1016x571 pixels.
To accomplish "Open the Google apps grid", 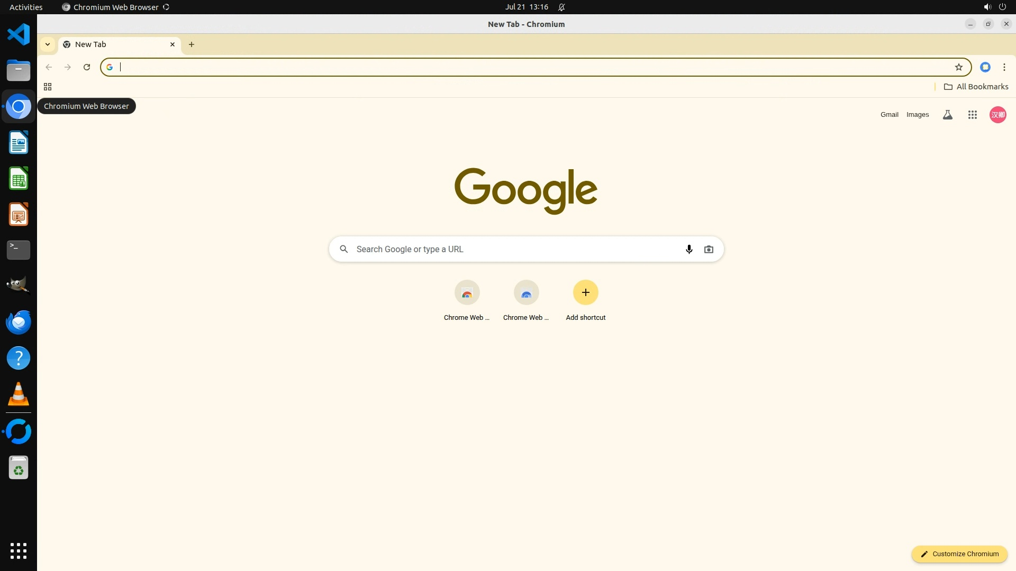I will (x=972, y=115).
